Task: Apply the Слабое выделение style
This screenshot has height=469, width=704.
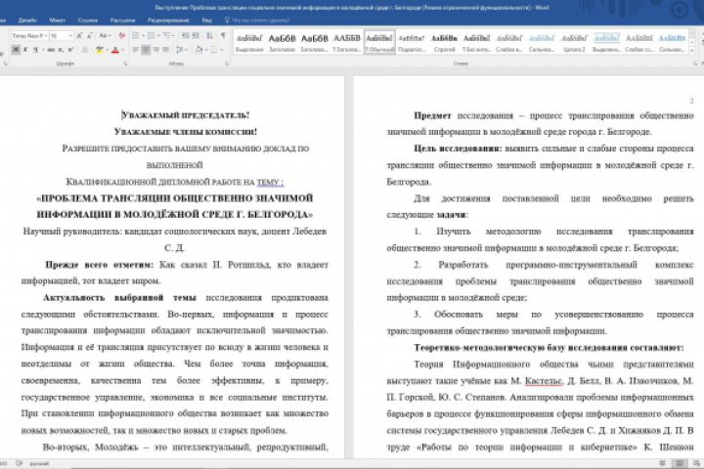Action: click(x=509, y=42)
